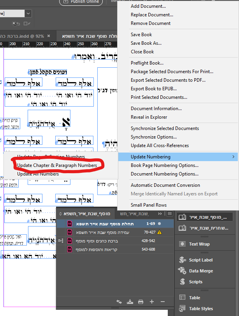Close the .indd @ 92% document tab
This screenshot has height=316, width=239.
pyautogui.click(x=49, y=36)
